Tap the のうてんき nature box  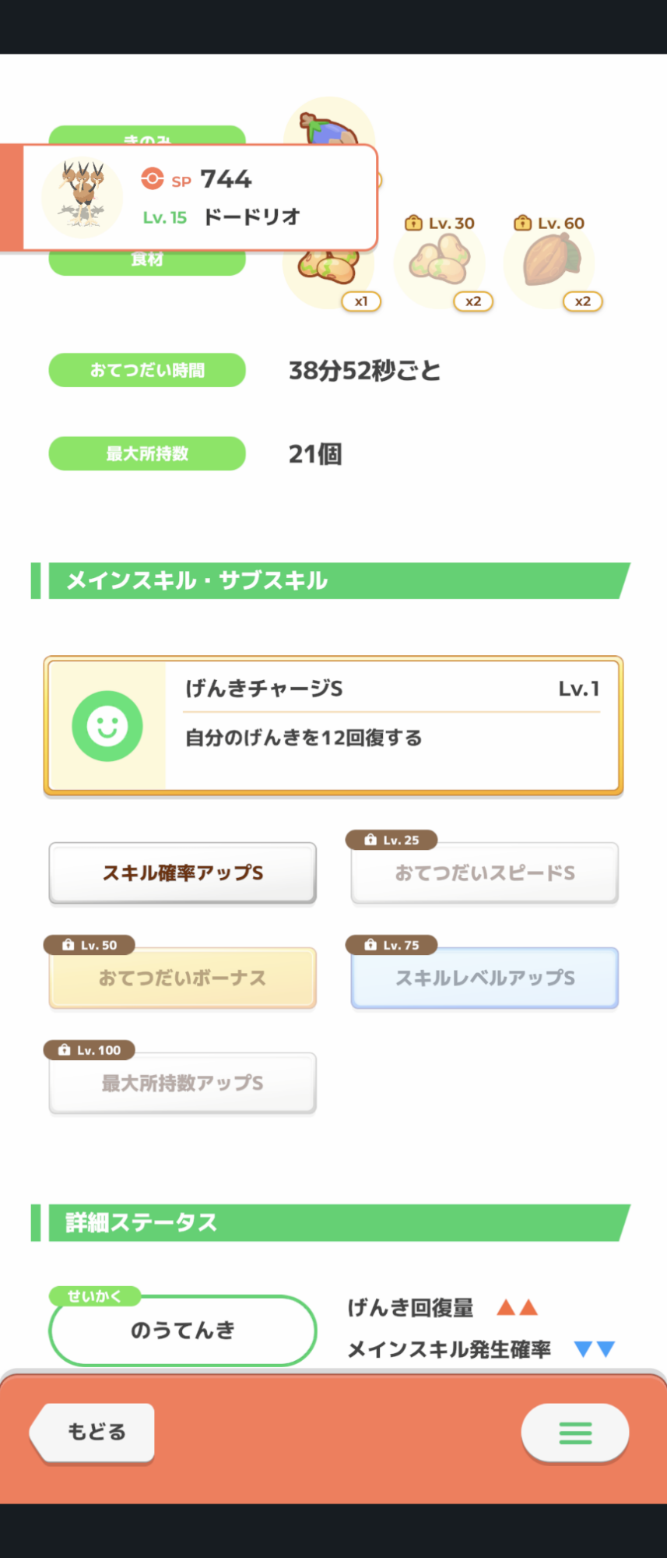click(183, 1330)
